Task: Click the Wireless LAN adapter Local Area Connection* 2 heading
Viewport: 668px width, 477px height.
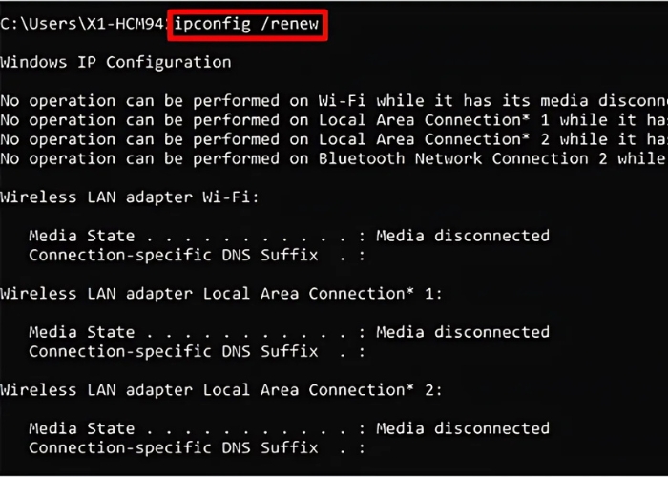Action: pos(221,390)
